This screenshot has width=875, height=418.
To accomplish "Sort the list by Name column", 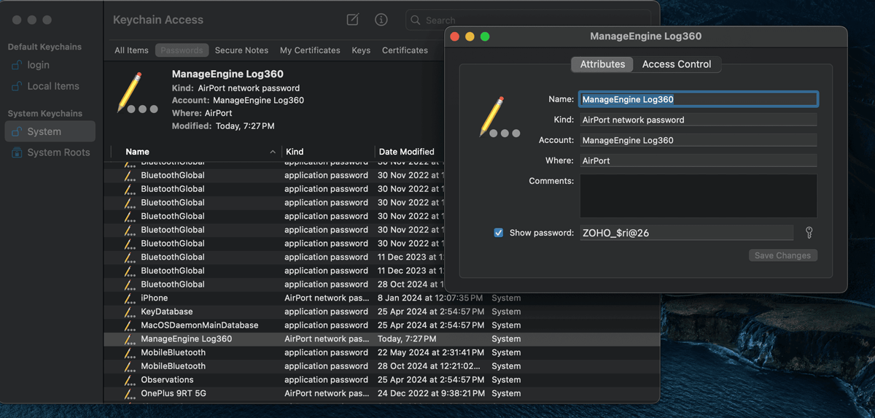I will tap(137, 152).
